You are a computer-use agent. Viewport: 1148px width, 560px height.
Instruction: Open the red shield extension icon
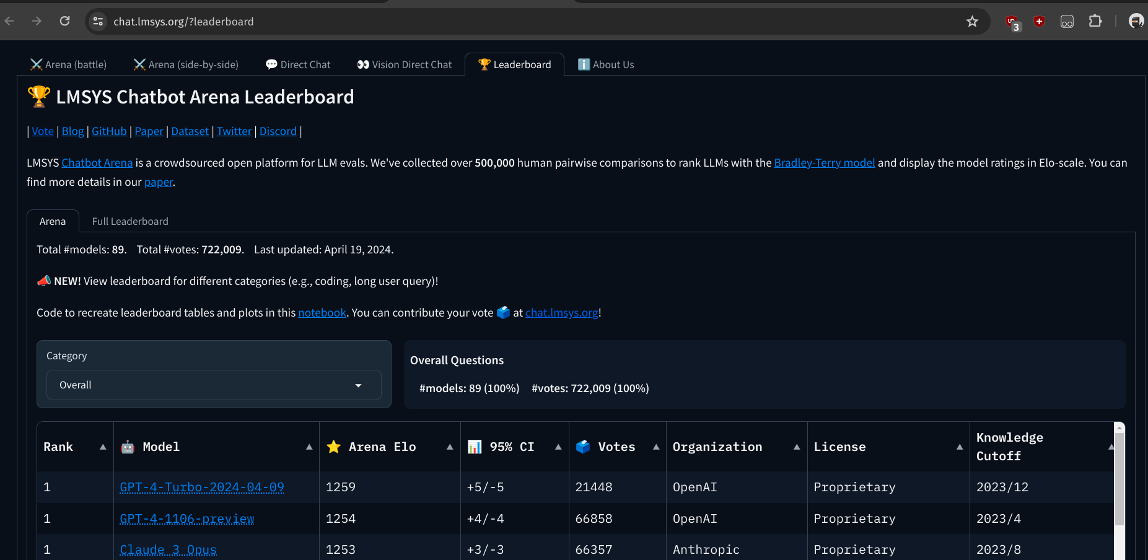[1040, 22]
